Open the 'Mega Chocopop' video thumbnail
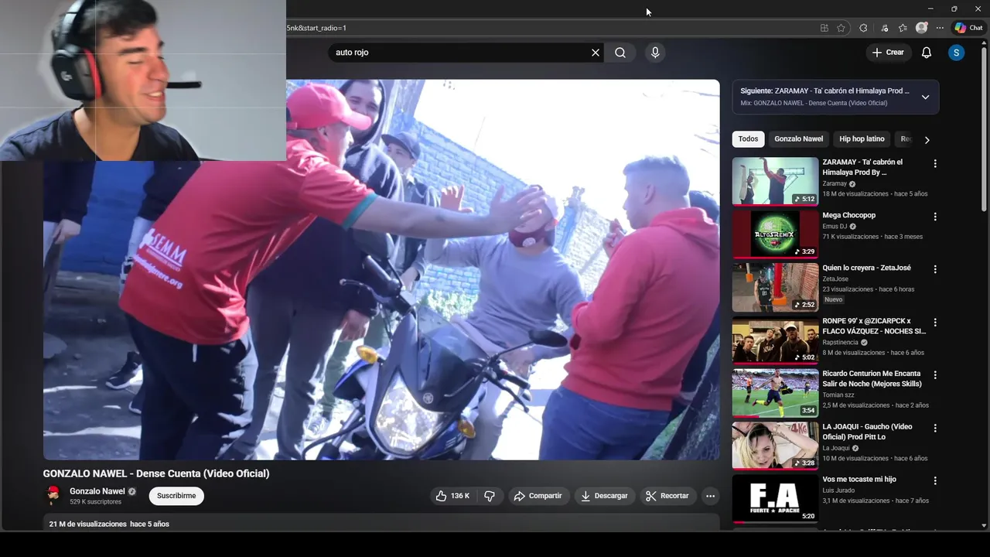This screenshot has width=990, height=557. [x=775, y=234]
